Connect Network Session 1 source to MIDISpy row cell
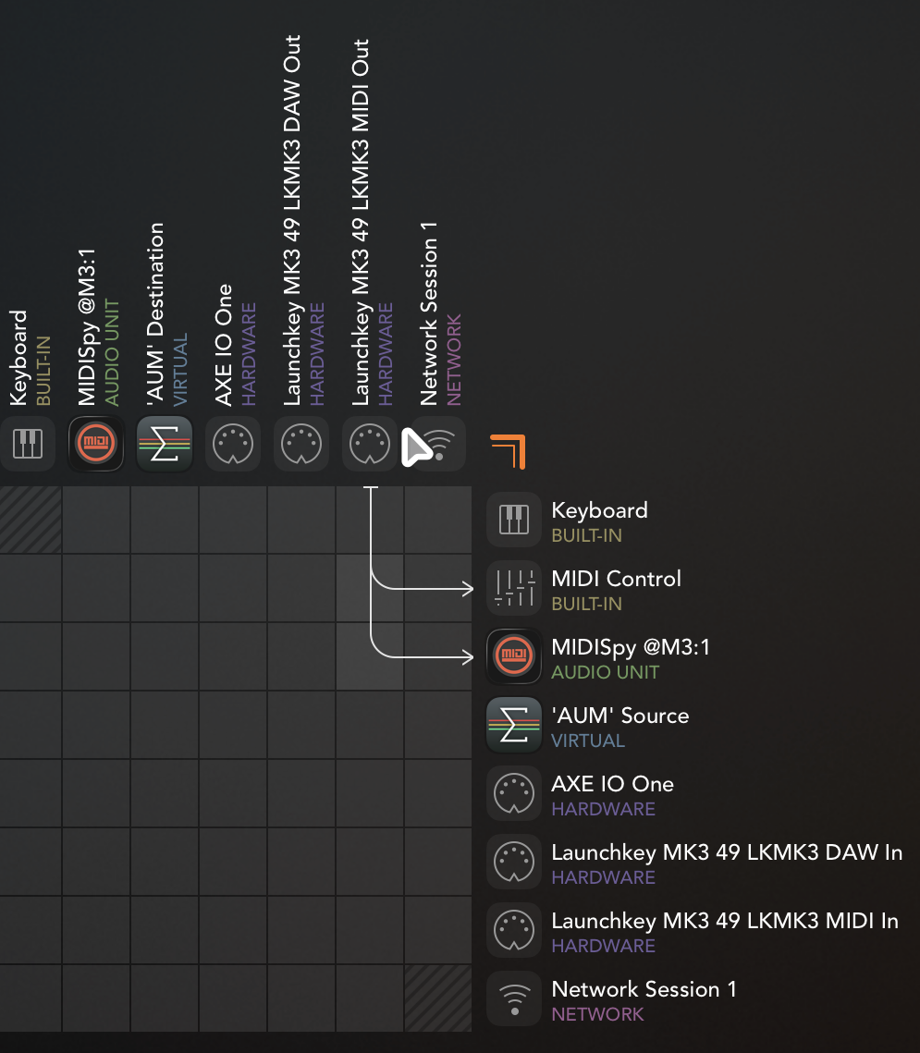Screen dimensions: 920x1053 click(x=438, y=656)
